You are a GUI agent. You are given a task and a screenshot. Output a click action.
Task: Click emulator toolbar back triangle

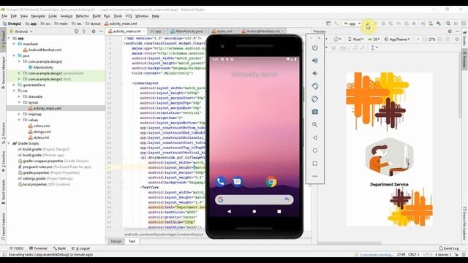click(x=315, y=138)
